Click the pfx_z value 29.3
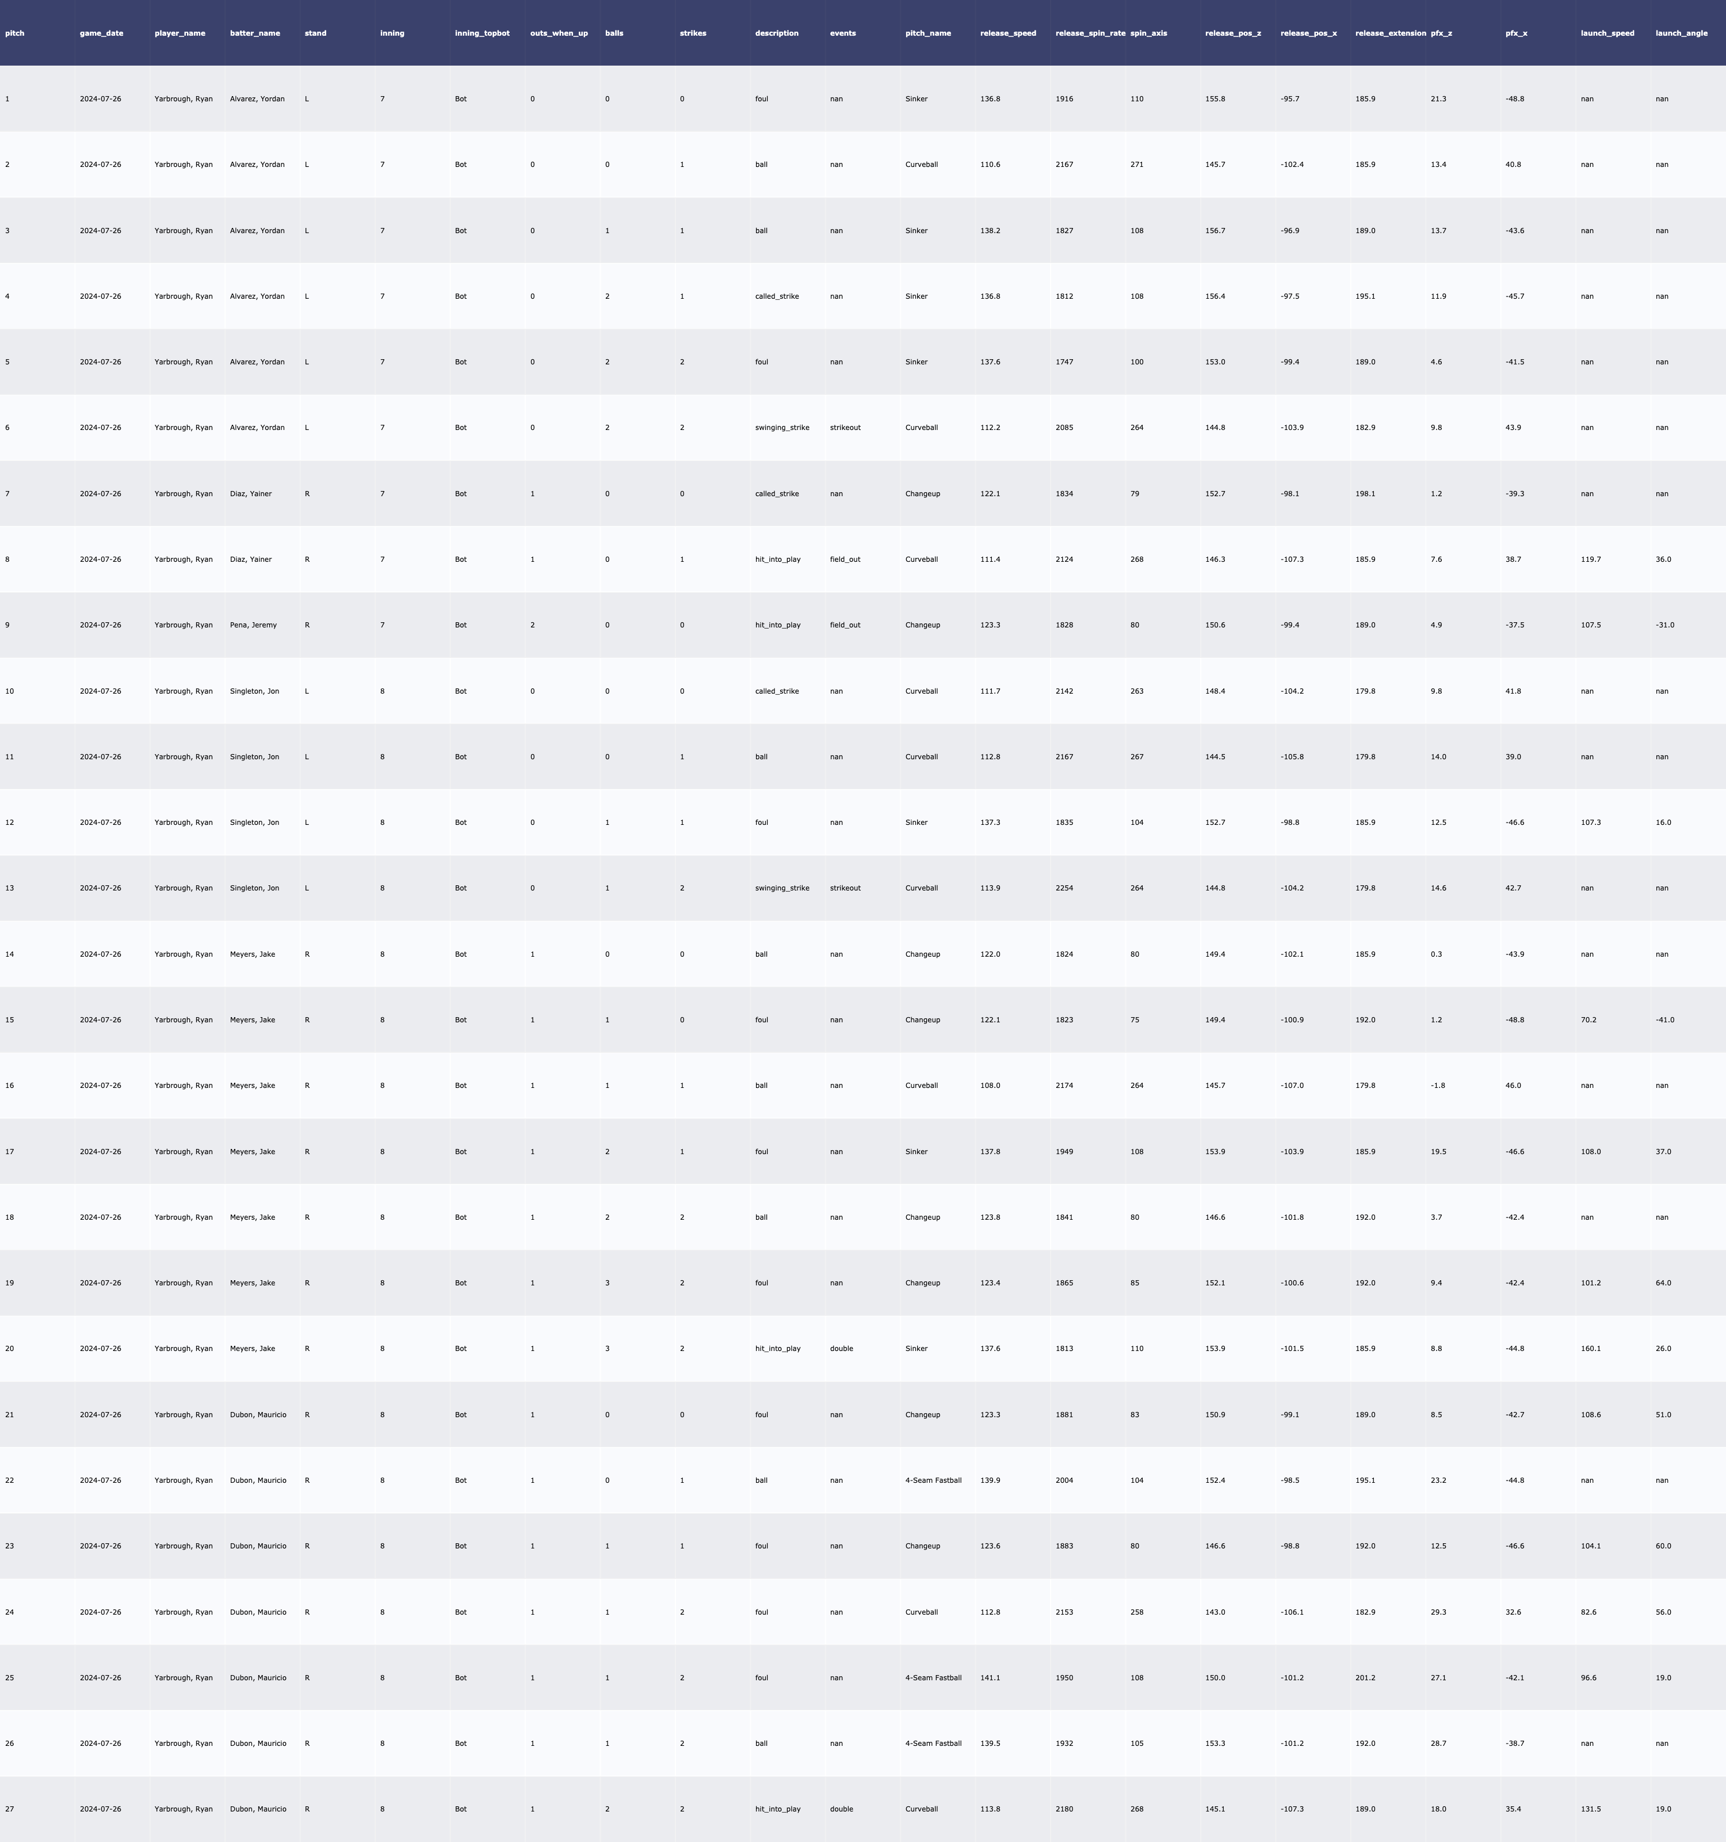Viewport: 1726px width, 1842px height. [x=1438, y=1612]
